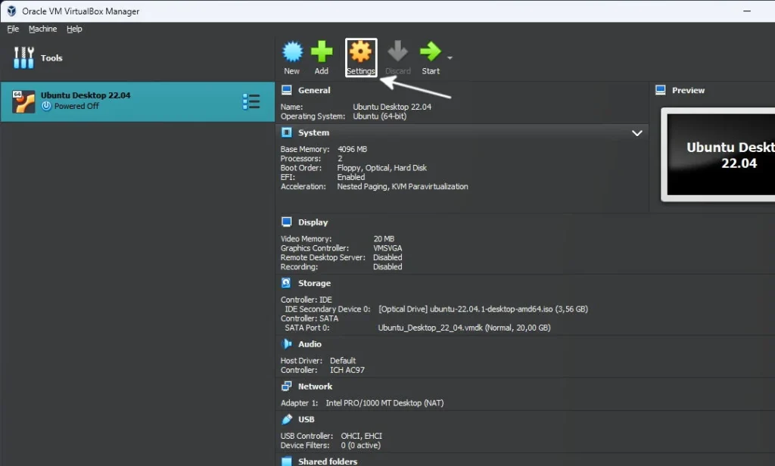Click the ICH AC97 audio controller value
The height and width of the screenshot is (466, 775).
click(347, 370)
